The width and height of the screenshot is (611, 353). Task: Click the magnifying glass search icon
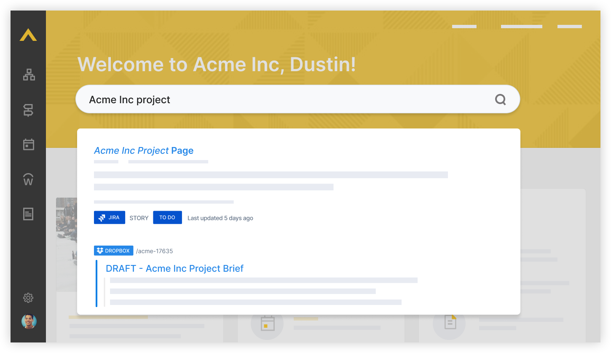coord(500,99)
